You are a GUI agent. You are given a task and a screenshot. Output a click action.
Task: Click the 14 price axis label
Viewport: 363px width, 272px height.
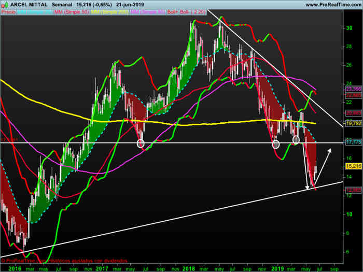(349, 177)
